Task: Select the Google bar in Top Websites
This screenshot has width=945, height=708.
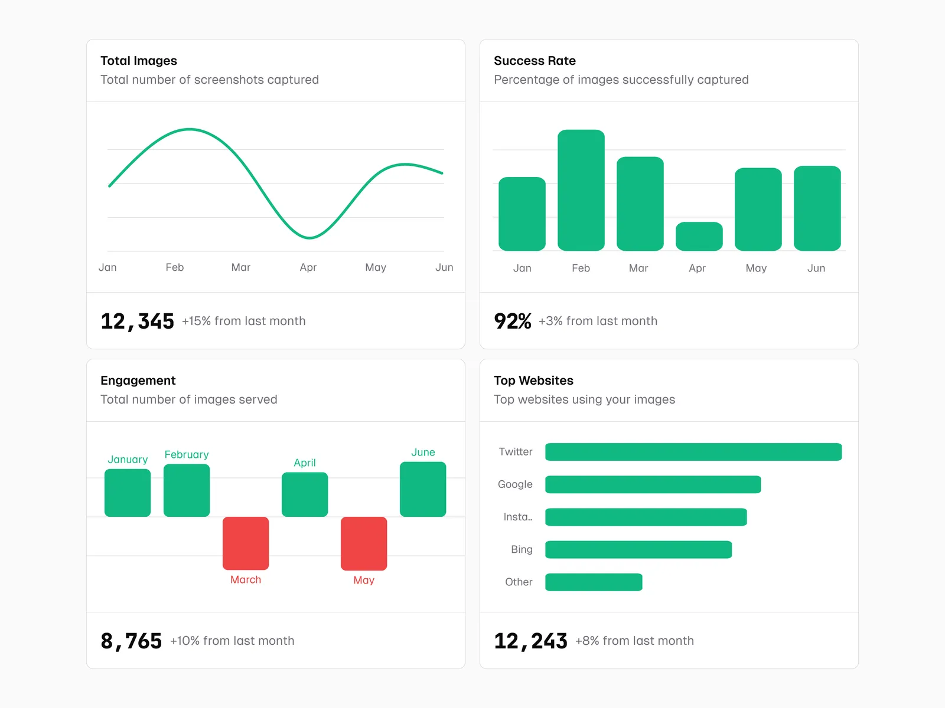Action: pyautogui.click(x=653, y=484)
